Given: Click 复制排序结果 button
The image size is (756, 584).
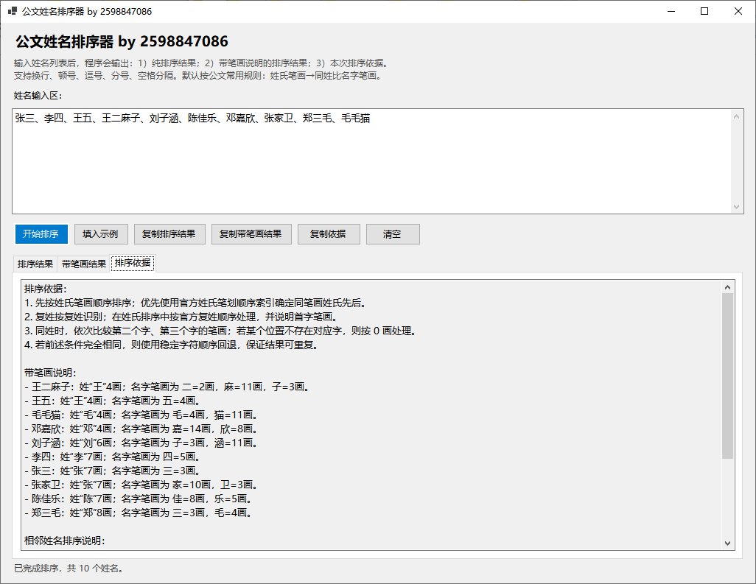Looking at the screenshot, I should [x=169, y=234].
